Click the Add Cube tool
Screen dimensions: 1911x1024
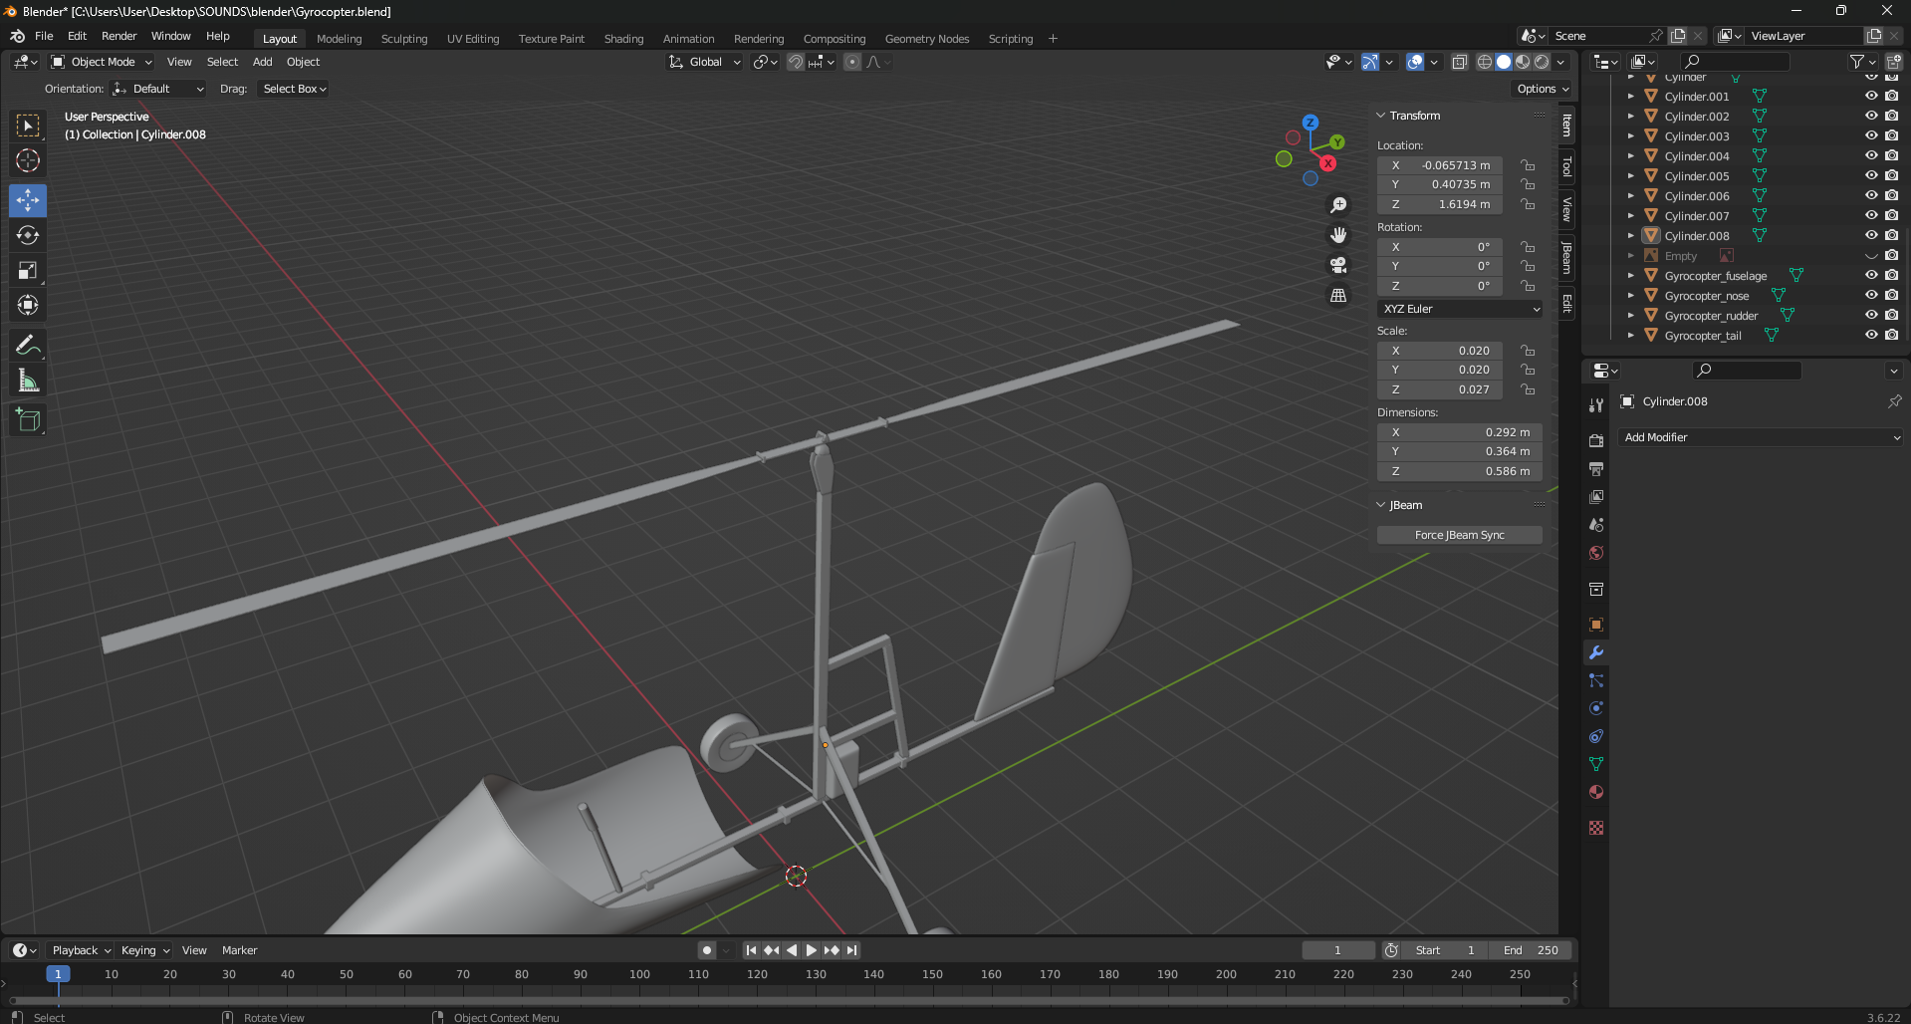click(28, 420)
